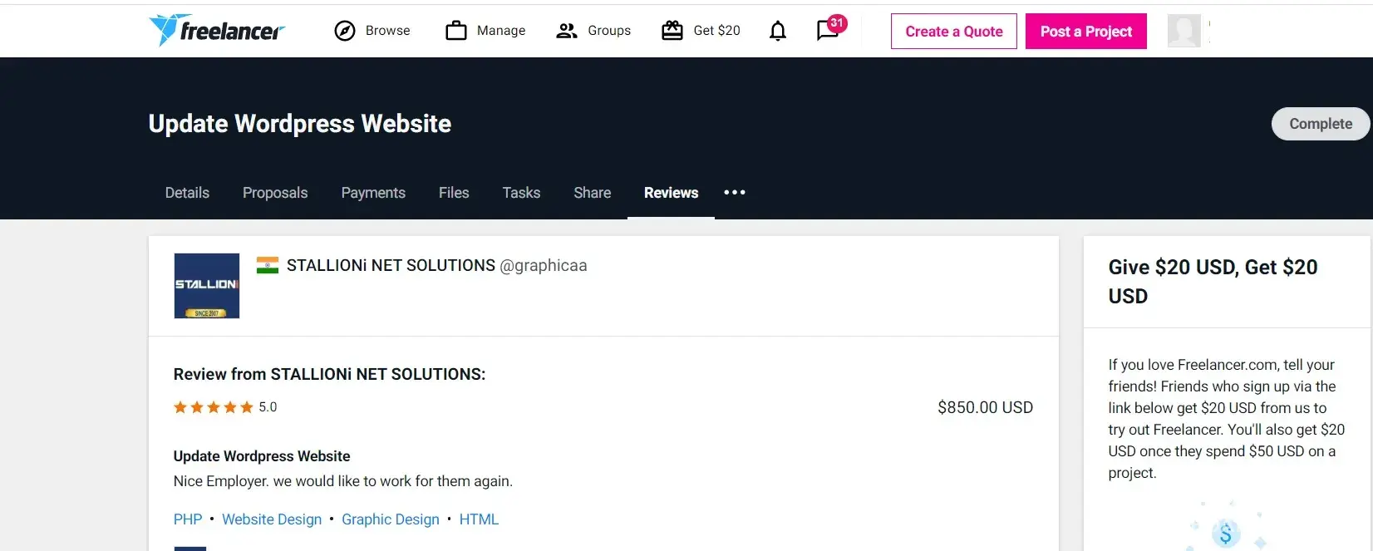
Task: Select the Files tab
Action: point(454,193)
